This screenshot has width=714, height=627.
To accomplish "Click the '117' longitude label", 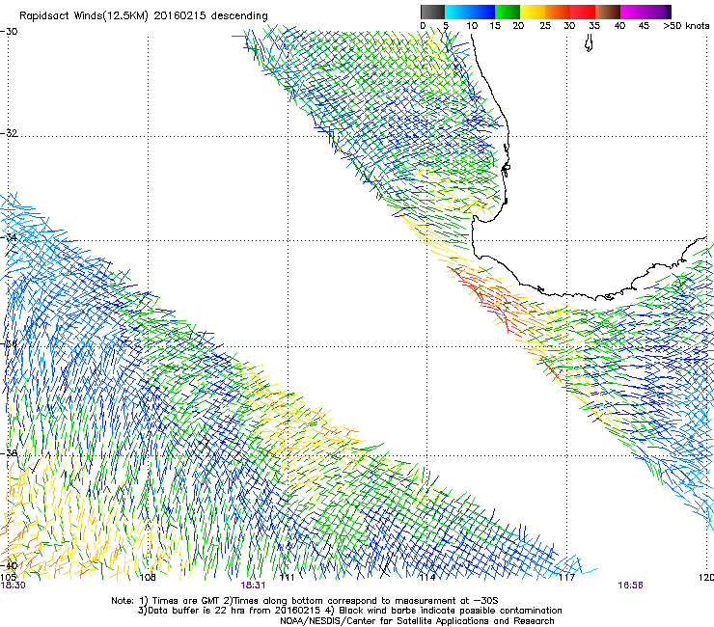I will (566, 578).
